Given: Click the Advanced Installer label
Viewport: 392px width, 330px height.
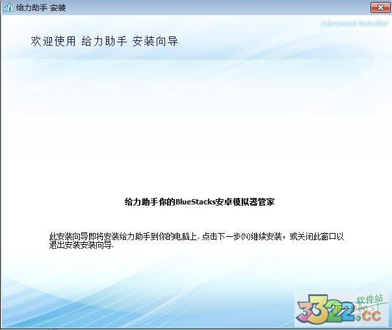Looking at the screenshot, I should click(x=354, y=23).
